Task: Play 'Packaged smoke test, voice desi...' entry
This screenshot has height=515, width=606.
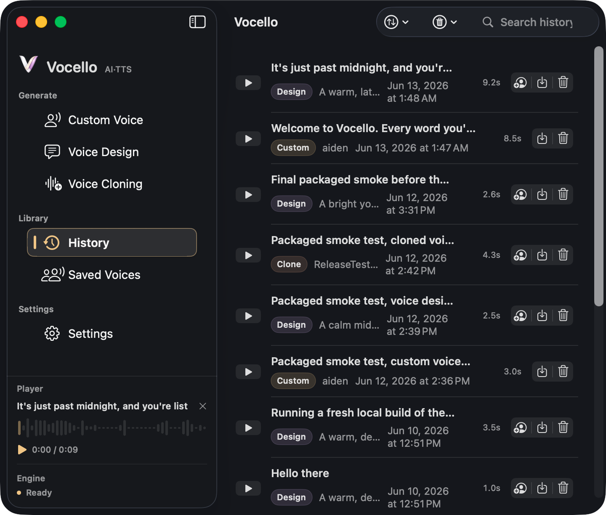Action: 248,316
